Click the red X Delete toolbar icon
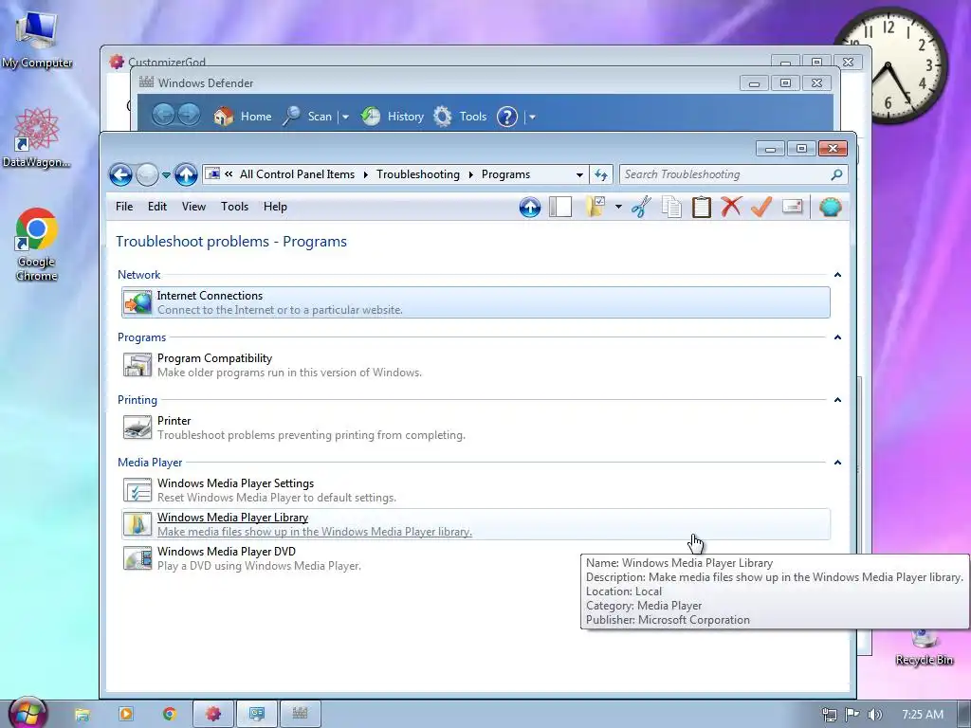971x728 pixels. tap(731, 207)
